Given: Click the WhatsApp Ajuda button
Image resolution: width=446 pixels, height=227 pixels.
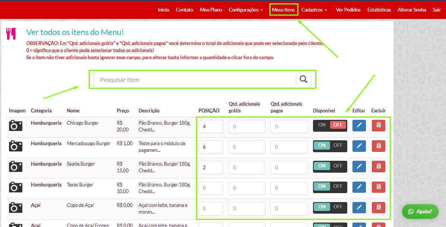Looking at the screenshot, I should coord(420,211).
